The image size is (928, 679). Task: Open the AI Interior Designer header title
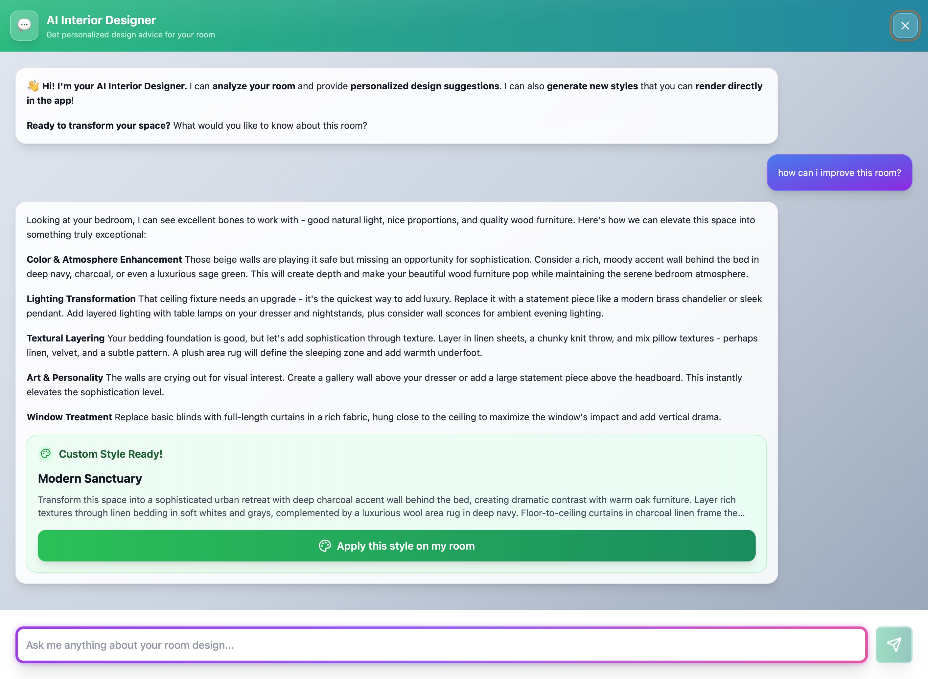click(101, 19)
